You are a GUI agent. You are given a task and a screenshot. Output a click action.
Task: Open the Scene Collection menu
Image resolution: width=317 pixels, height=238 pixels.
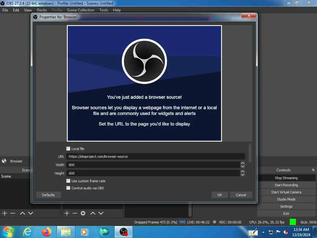click(x=81, y=10)
